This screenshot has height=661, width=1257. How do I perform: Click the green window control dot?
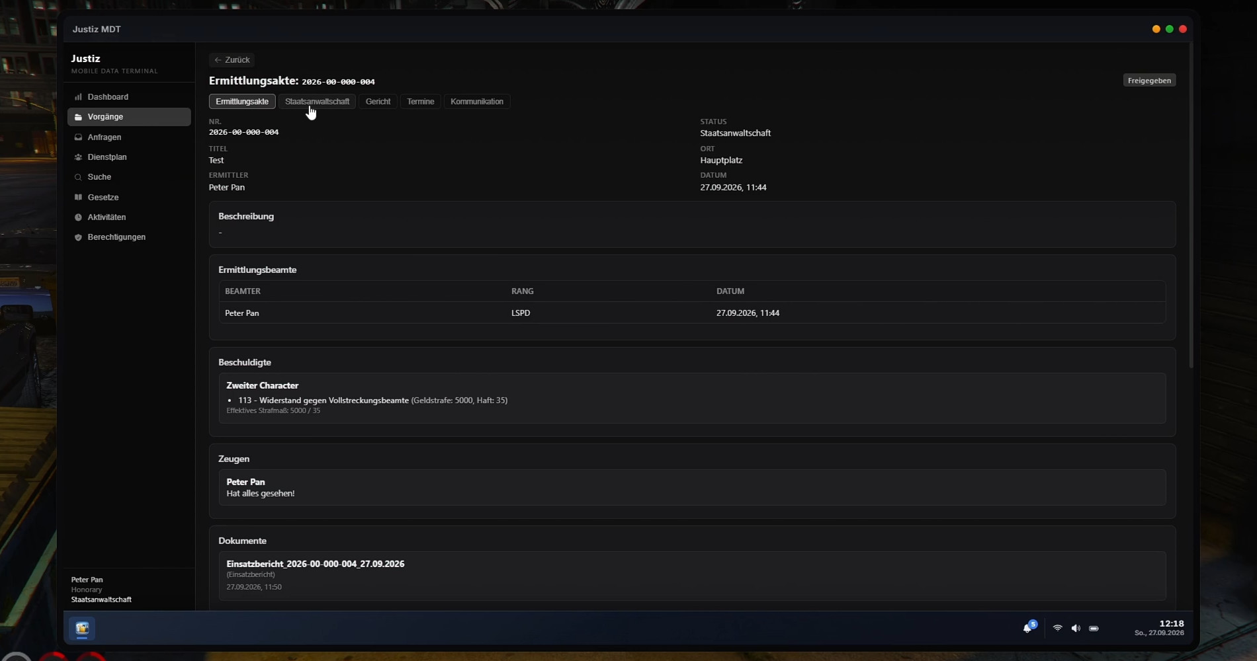[x=1170, y=29]
